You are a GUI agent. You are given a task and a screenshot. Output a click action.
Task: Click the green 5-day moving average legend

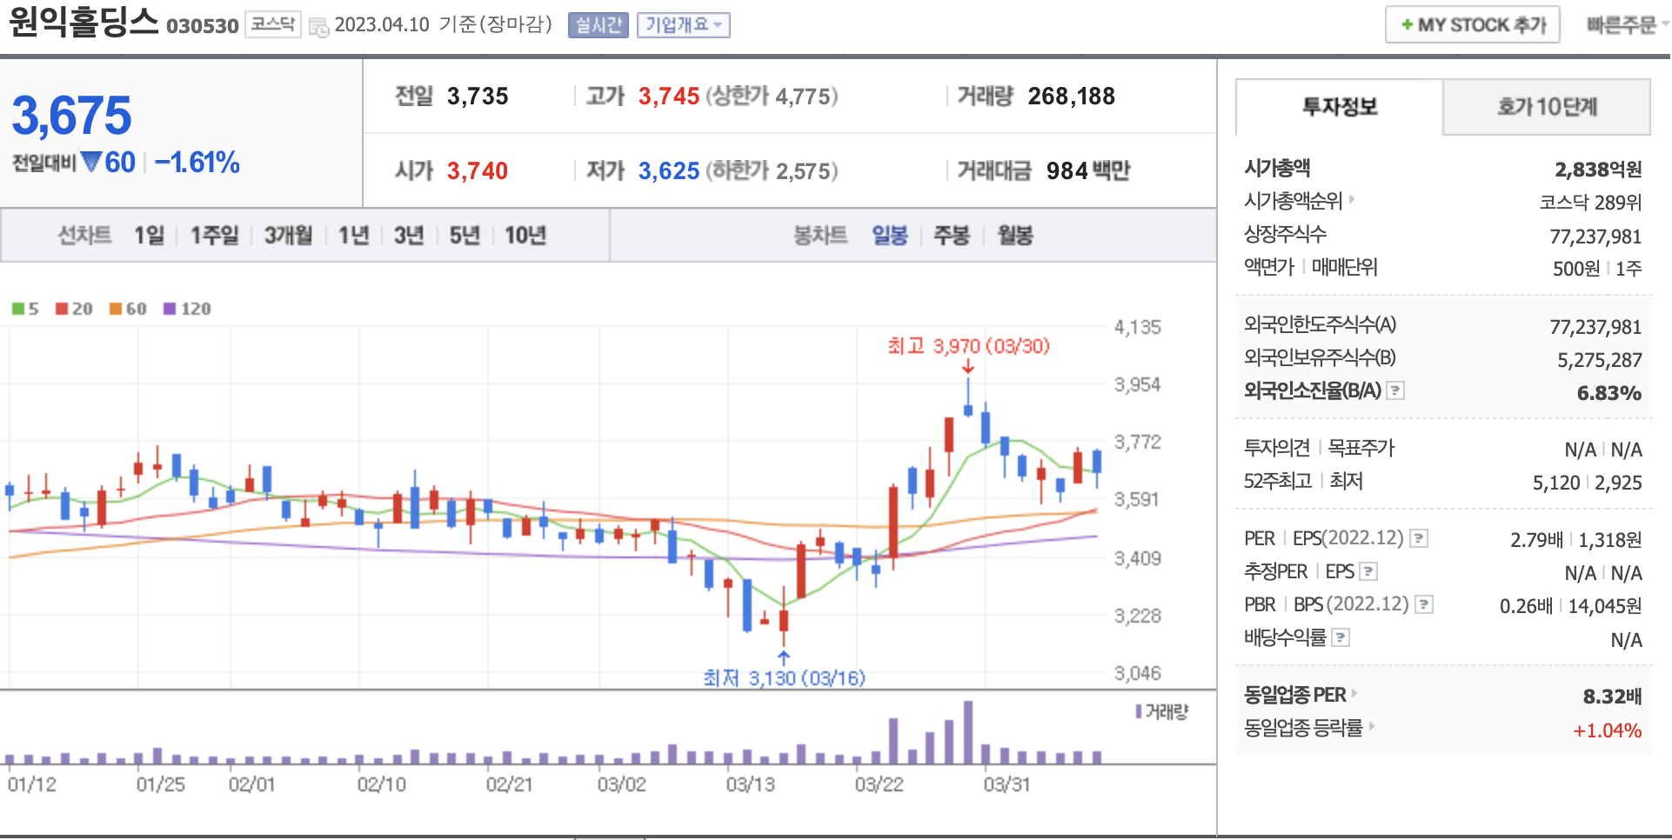25,309
